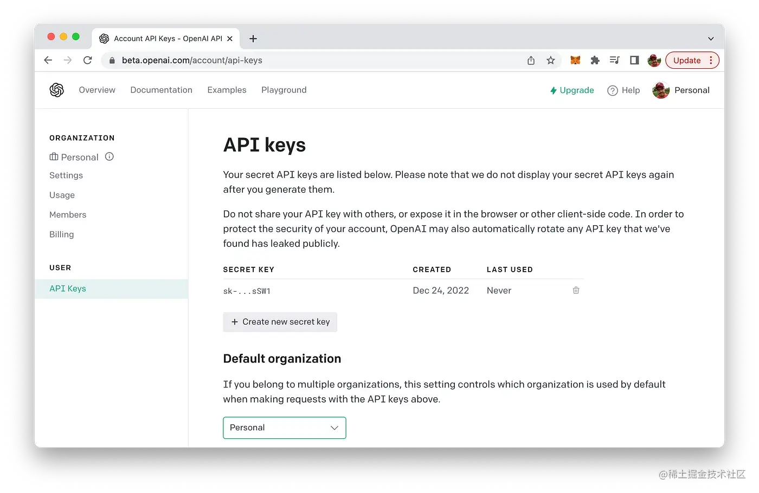Open the browser Extensions puzzle icon

tap(595, 61)
